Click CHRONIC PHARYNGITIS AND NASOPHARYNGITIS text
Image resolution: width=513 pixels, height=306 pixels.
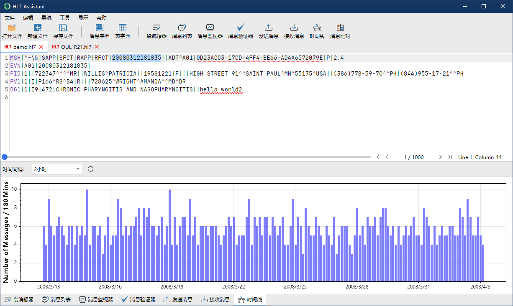click(x=124, y=89)
